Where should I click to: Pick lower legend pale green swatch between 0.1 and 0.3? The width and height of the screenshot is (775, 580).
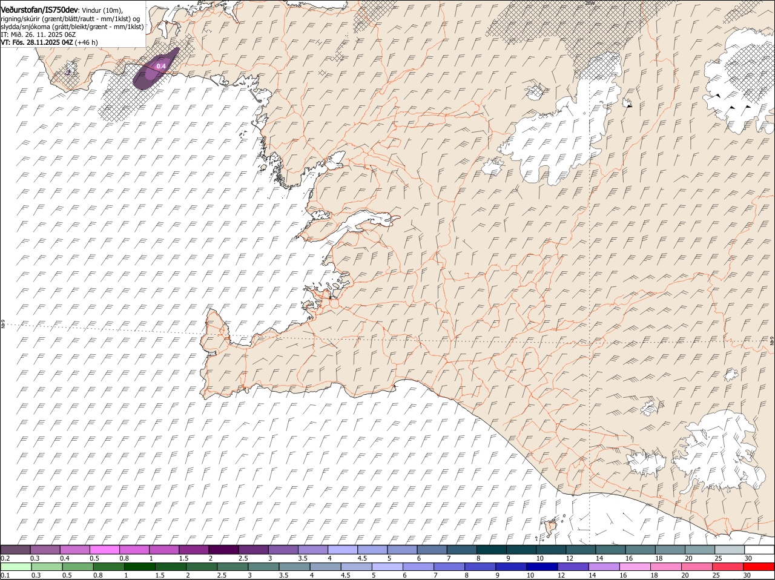[16, 567]
